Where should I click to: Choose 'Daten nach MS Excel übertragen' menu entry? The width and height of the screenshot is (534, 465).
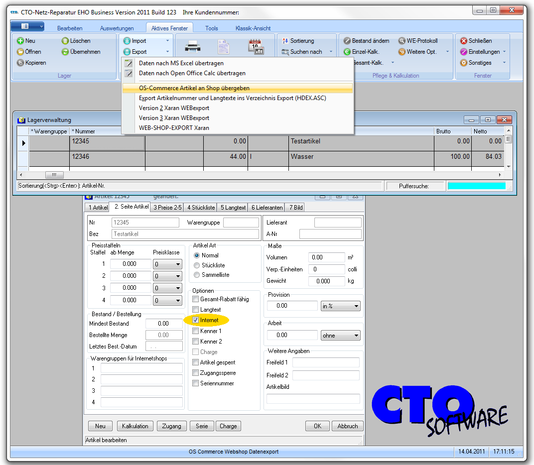(181, 63)
